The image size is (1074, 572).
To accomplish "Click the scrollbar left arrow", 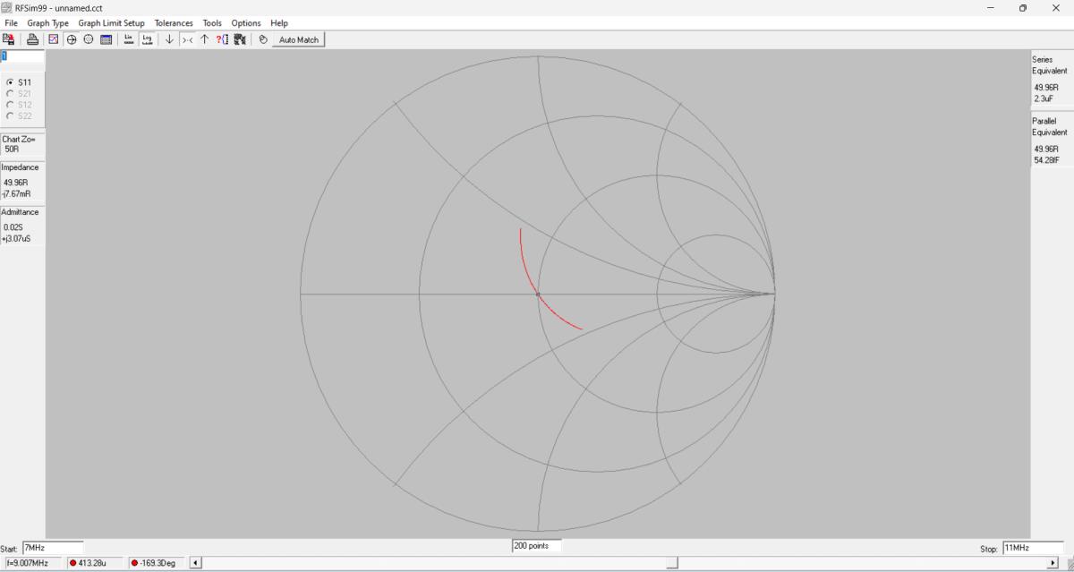I will coord(196,562).
